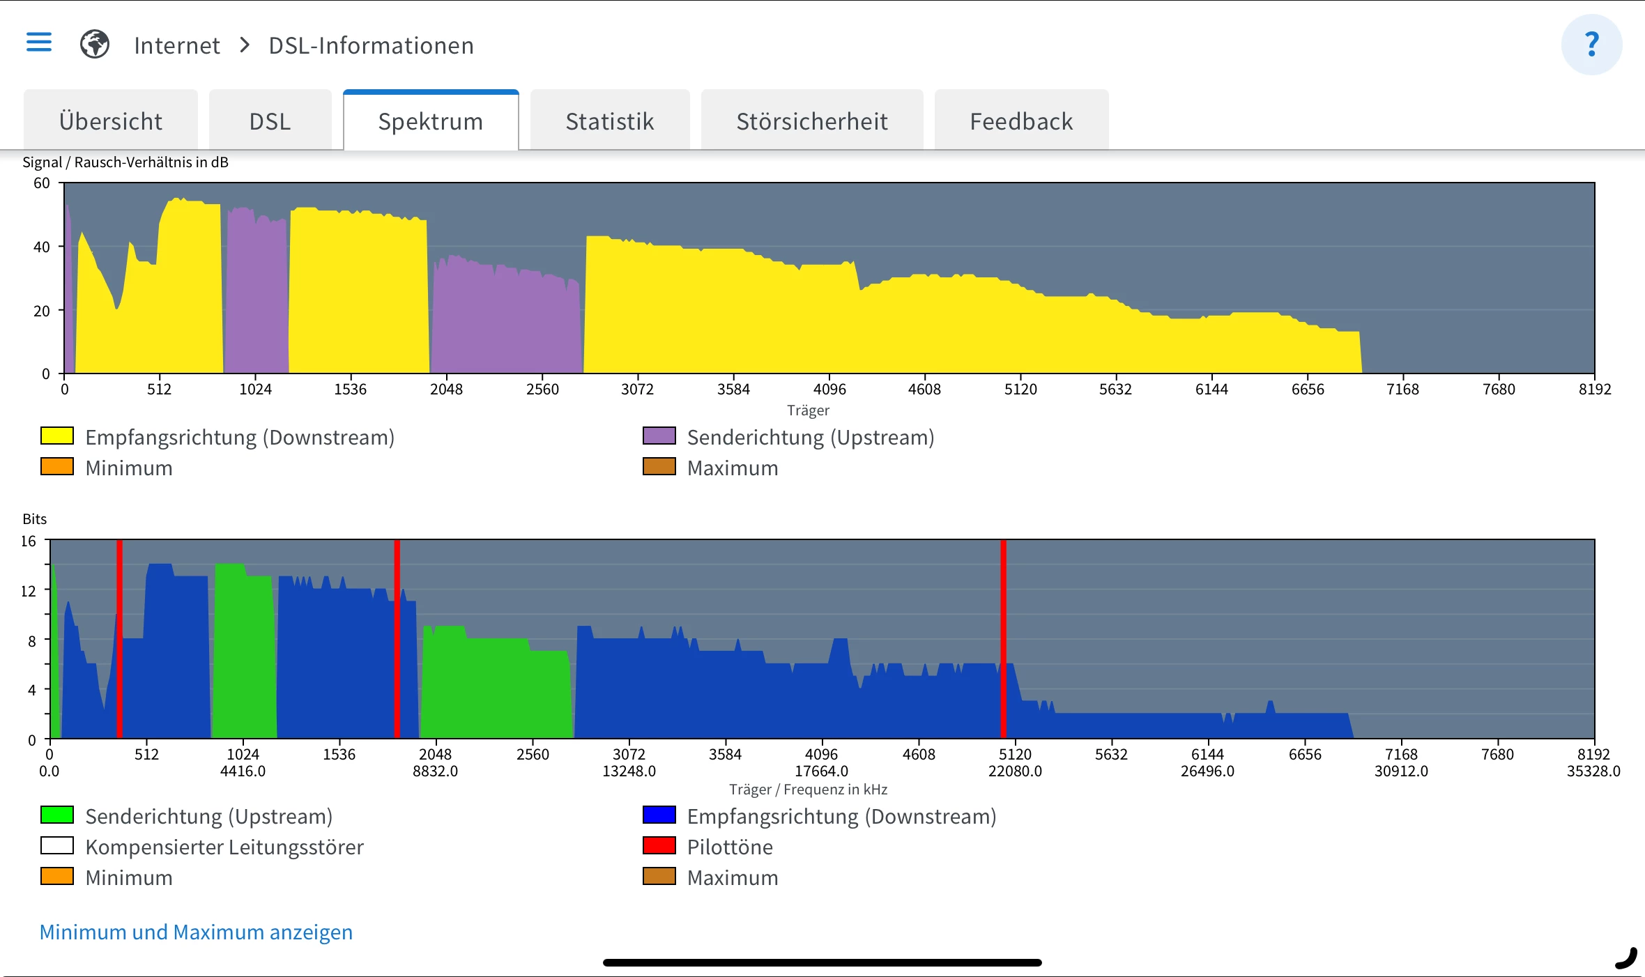Go to the Statistik tab
This screenshot has width=1645, height=977.
[x=610, y=121]
